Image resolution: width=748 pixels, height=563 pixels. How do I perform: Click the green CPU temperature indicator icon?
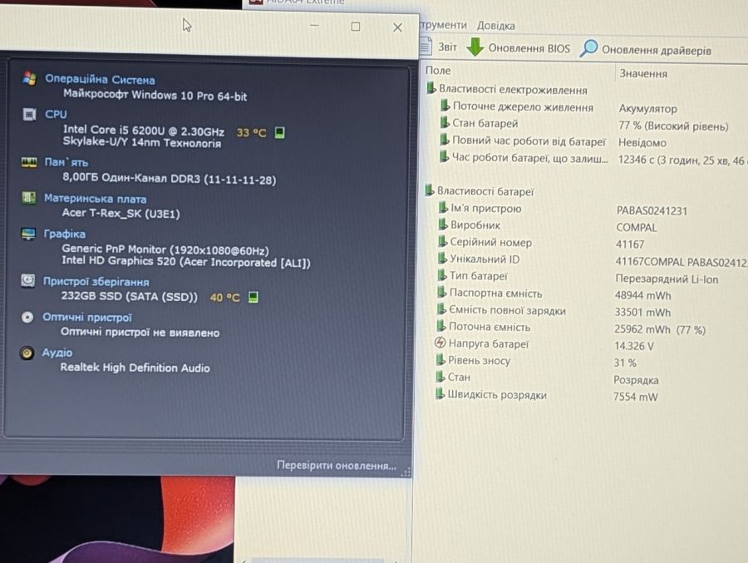(280, 132)
